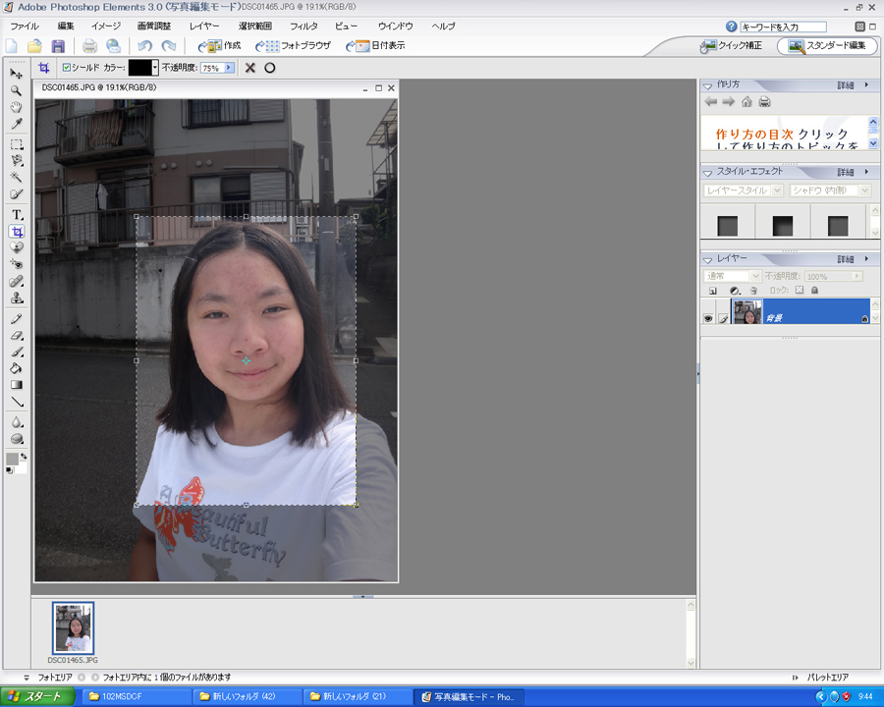Image resolution: width=884 pixels, height=707 pixels.
Task: Choose the Horizontal Type tool
Action: (x=17, y=214)
